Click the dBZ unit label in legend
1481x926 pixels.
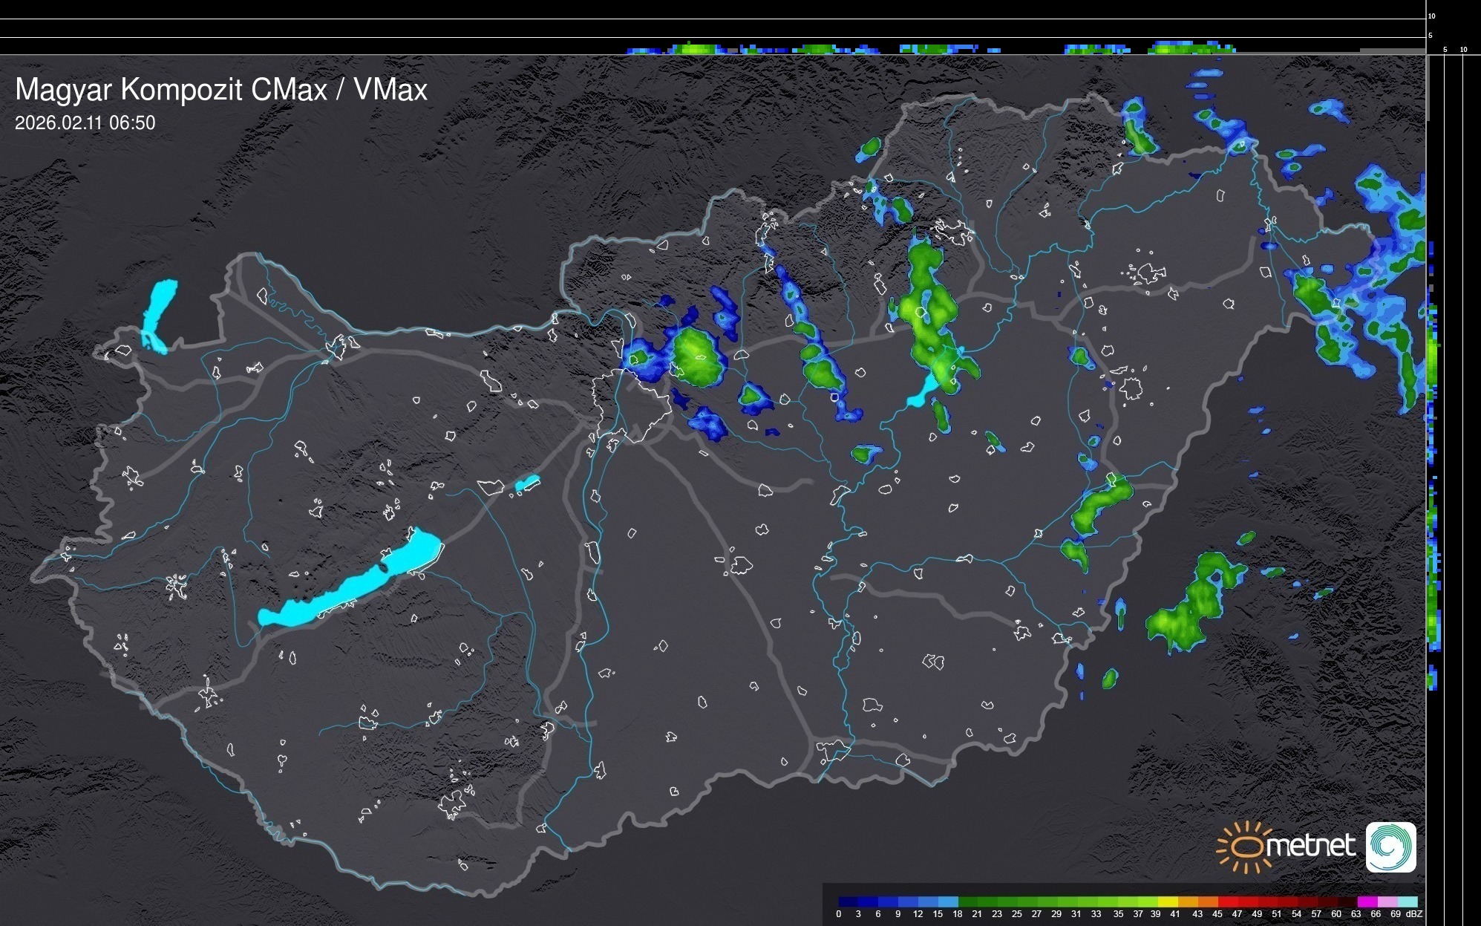point(1413,914)
